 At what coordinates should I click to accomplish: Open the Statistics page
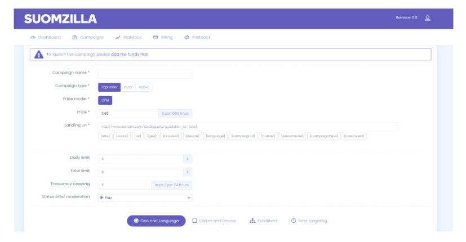pos(128,37)
